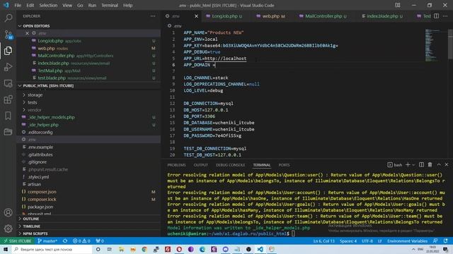Add a new terminal

click(x=408, y=164)
